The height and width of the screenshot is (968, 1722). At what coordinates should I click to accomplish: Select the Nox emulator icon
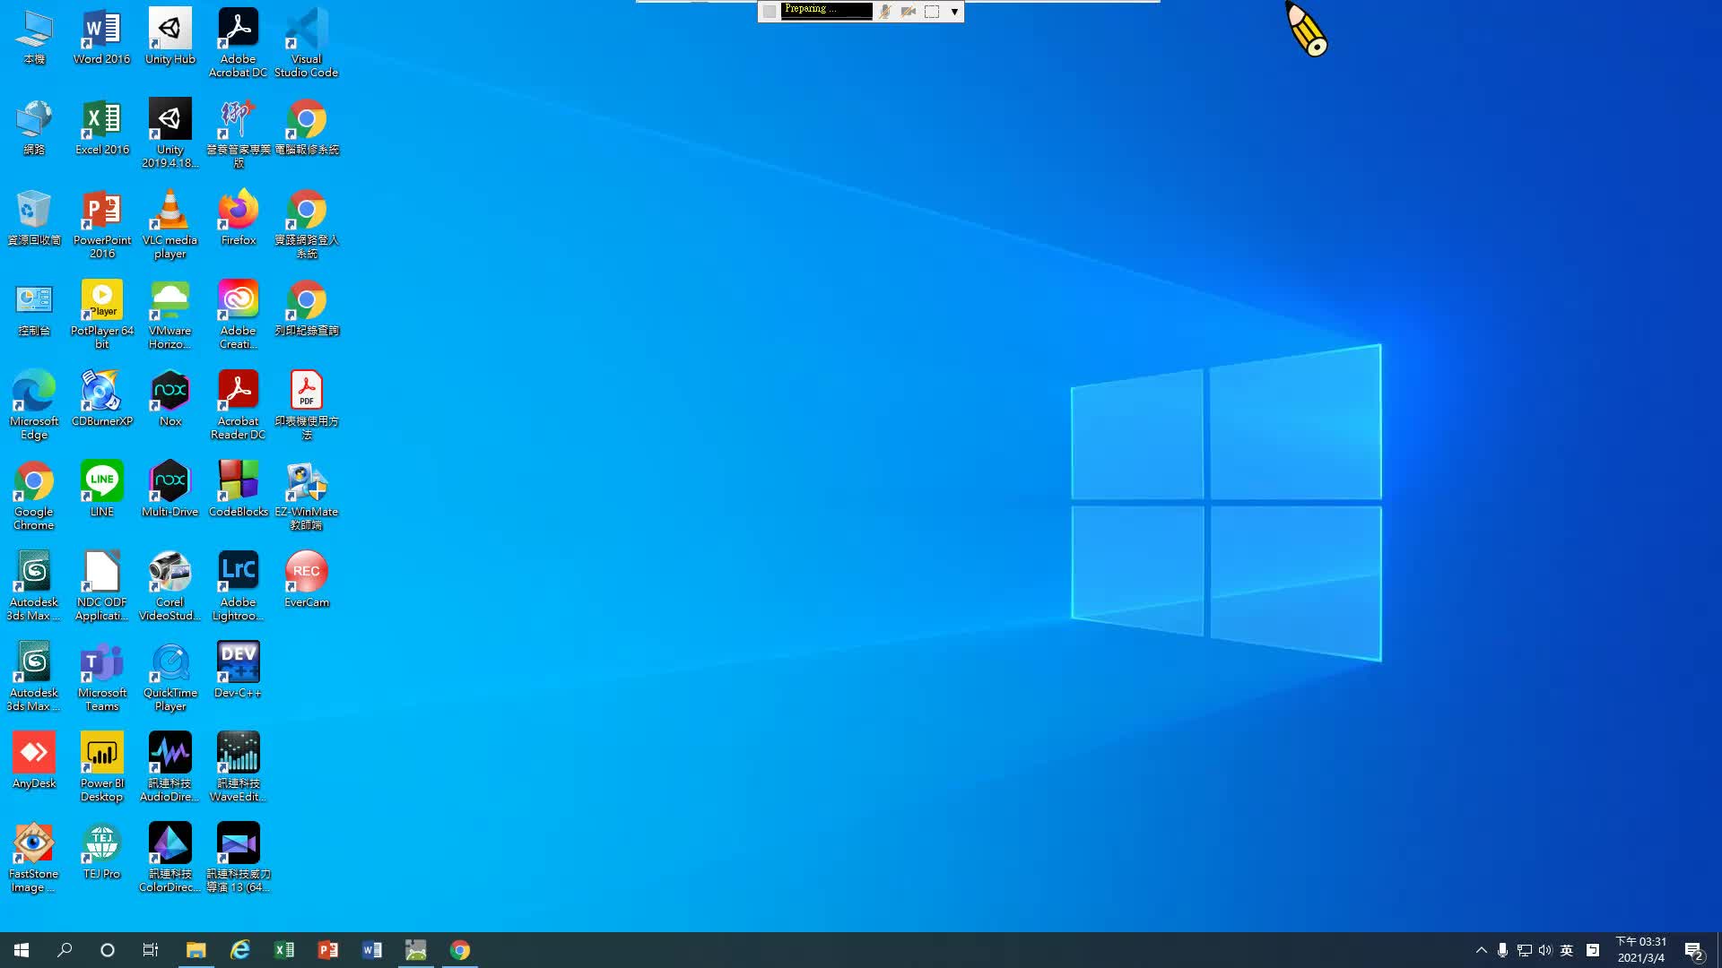(x=170, y=399)
